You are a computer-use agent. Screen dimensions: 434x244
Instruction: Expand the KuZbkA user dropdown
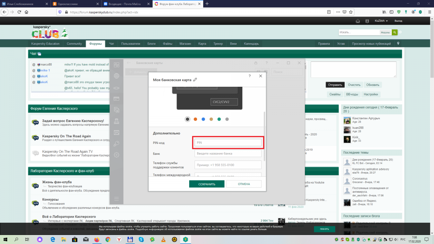point(381,21)
